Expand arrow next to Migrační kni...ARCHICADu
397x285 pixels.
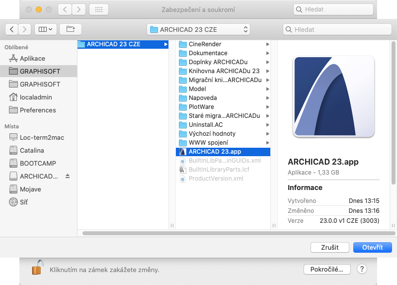point(268,80)
